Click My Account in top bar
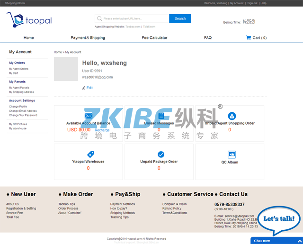The height and width of the screenshot is (244, 303). coord(237,3)
